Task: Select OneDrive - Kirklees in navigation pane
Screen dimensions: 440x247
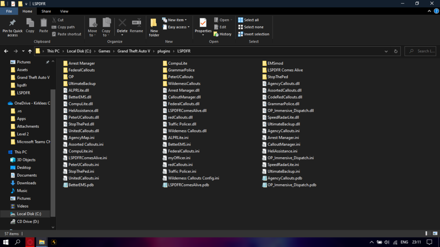Action: click(x=28, y=103)
